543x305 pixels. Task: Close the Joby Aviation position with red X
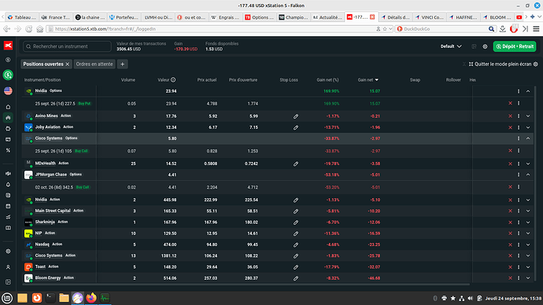click(x=510, y=127)
